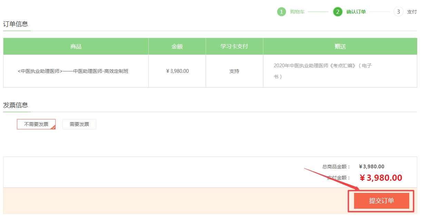Go back to 购物车 step label
Screen dimensions: 421x217
pyautogui.click(x=297, y=12)
